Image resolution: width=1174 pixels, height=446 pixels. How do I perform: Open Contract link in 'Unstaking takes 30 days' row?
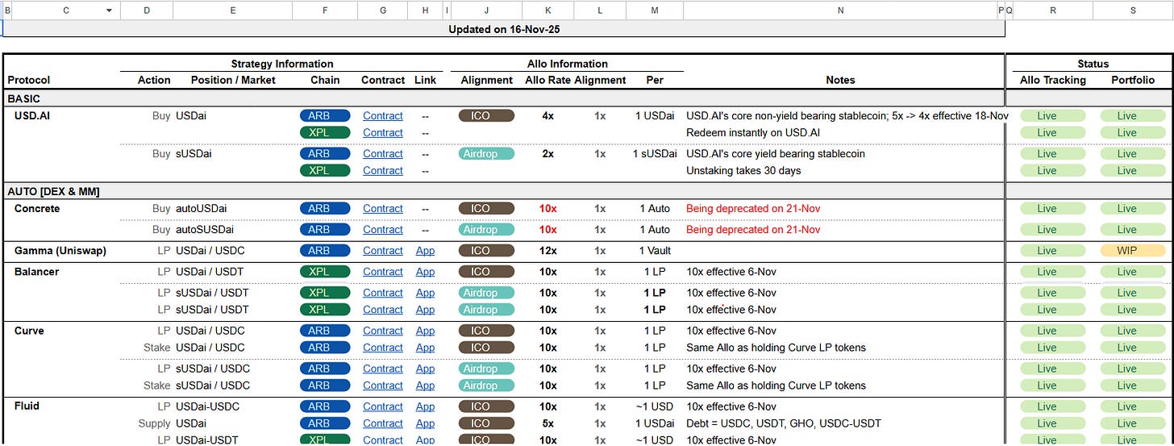click(383, 170)
